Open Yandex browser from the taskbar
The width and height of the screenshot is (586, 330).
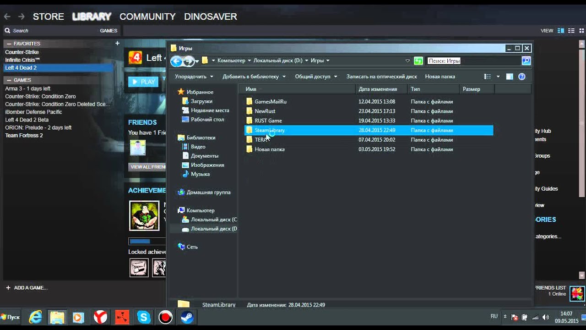pyautogui.click(x=100, y=317)
